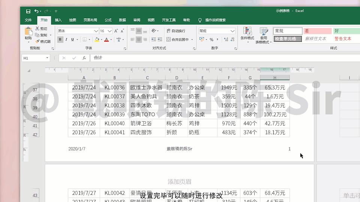Image resolution: width=360 pixels, height=202 pixels.
Task: Switch to the 公式 (Formulas) tab
Action: [108, 20]
